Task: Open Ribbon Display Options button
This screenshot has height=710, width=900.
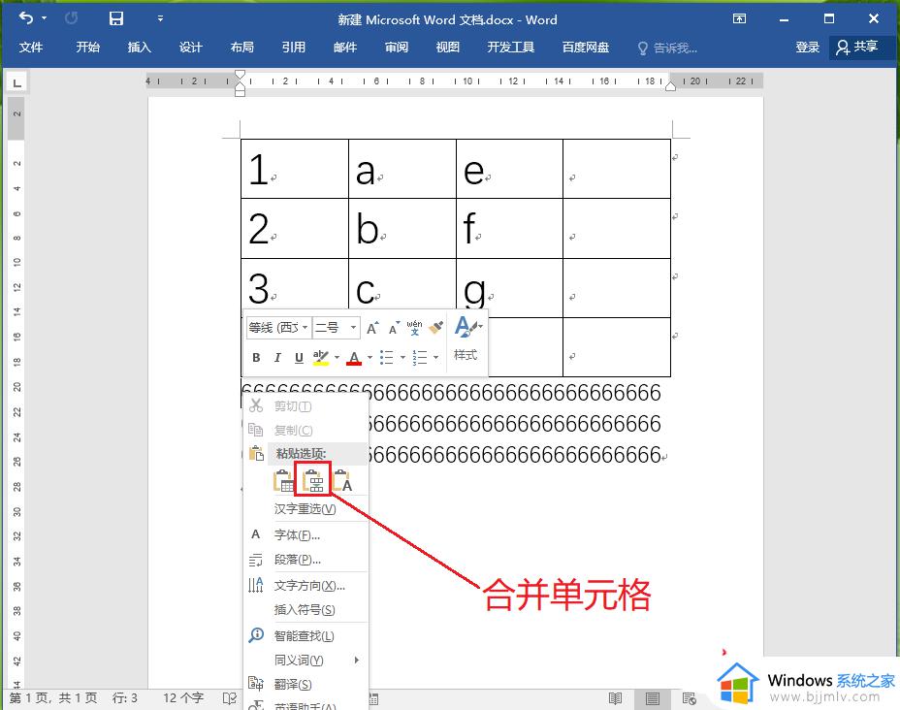Action: pos(739,19)
